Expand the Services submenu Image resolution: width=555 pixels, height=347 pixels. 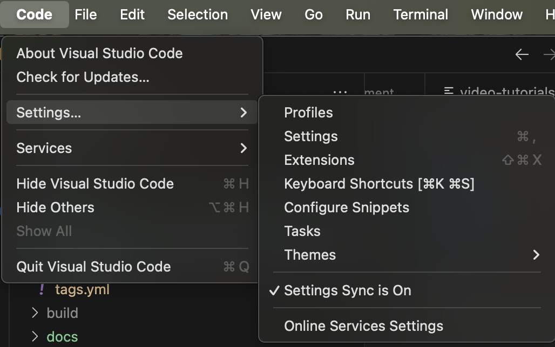pyautogui.click(x=132, y=148)
